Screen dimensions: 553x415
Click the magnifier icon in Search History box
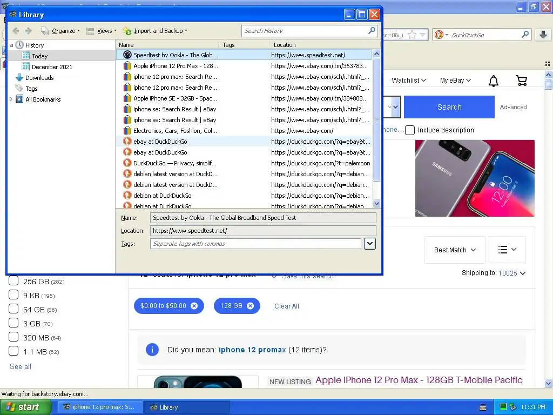pyautogui.click(x=372, y=31)
